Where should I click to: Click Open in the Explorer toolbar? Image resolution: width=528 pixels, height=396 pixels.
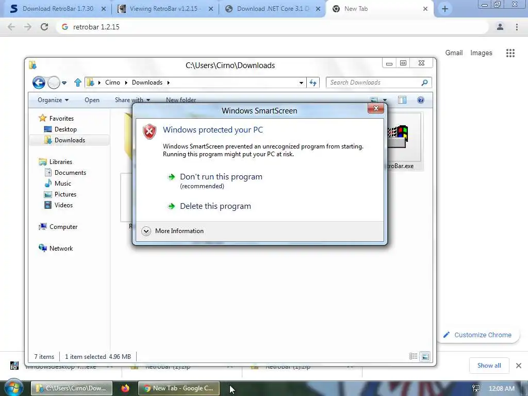pos(92,100)
